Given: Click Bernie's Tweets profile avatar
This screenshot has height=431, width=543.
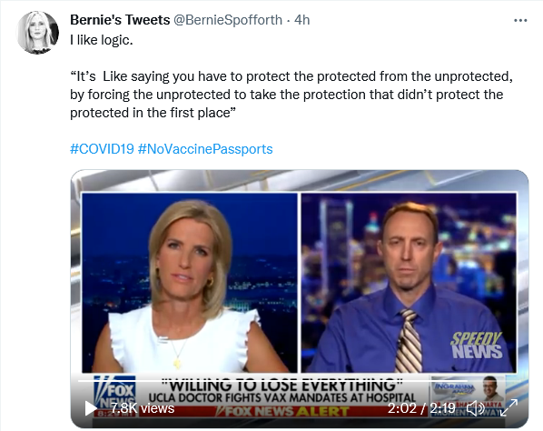Looking at the screenshot, I should (x=38, y=32).
